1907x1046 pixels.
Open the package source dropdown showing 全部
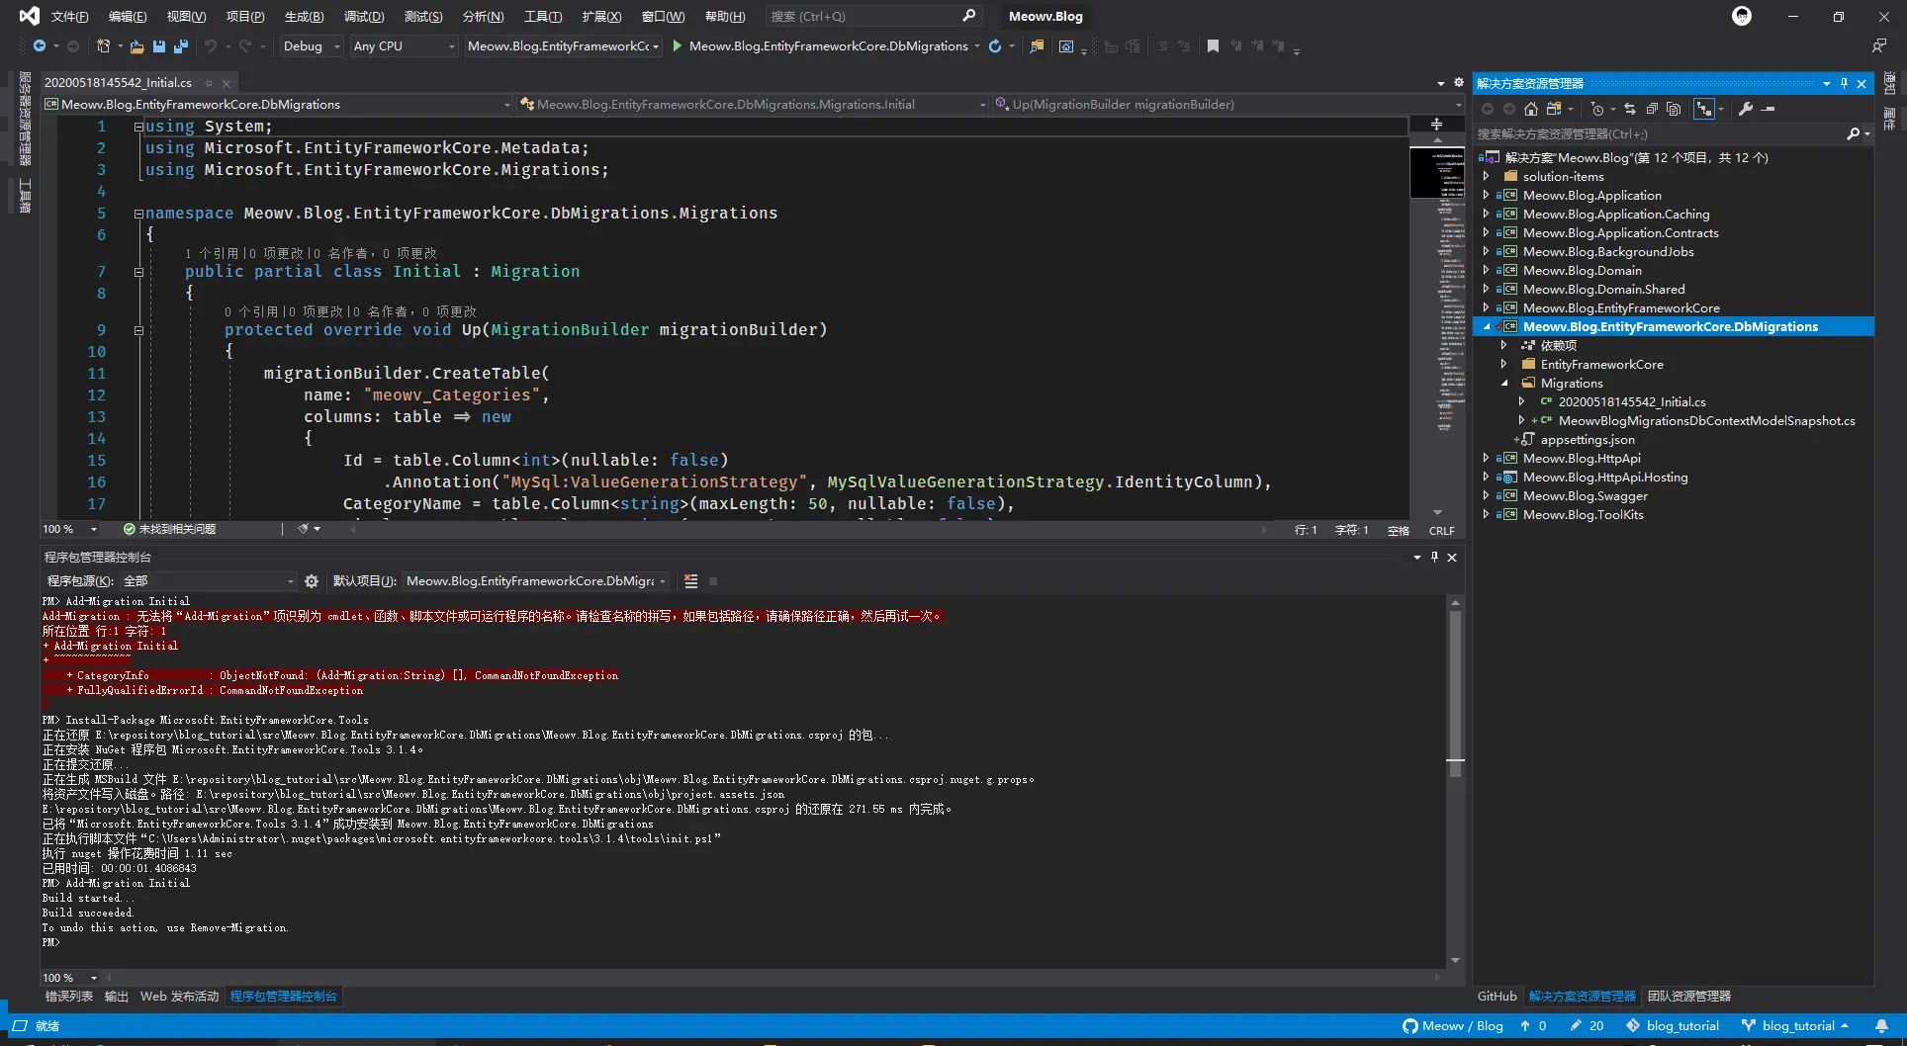(208, 581)
